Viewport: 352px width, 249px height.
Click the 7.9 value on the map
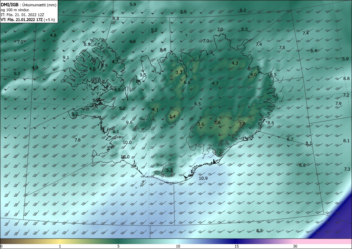click(x=338, y=104)
